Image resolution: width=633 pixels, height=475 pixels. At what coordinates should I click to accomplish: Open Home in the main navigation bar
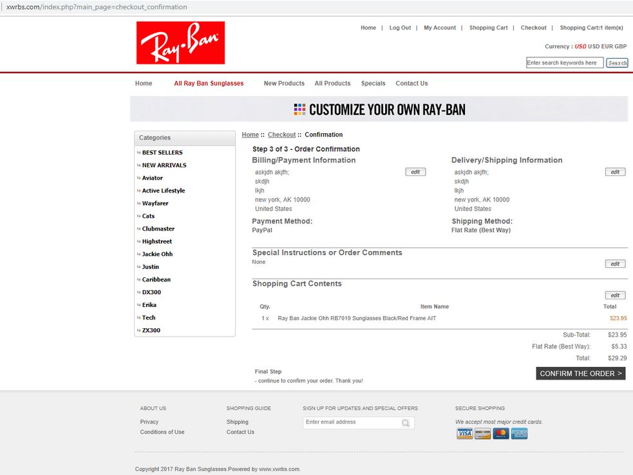pyautogui.click(x=144, y=84)
